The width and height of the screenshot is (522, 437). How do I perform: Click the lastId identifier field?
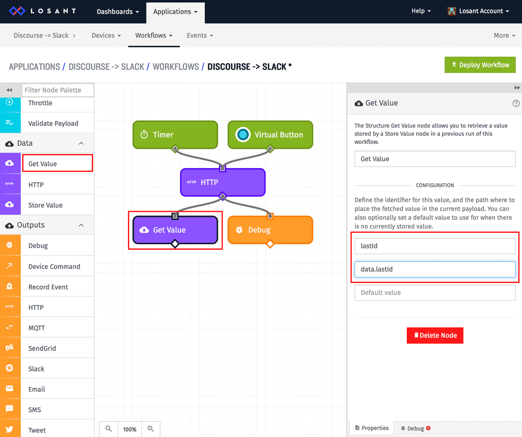click(435, 246)
